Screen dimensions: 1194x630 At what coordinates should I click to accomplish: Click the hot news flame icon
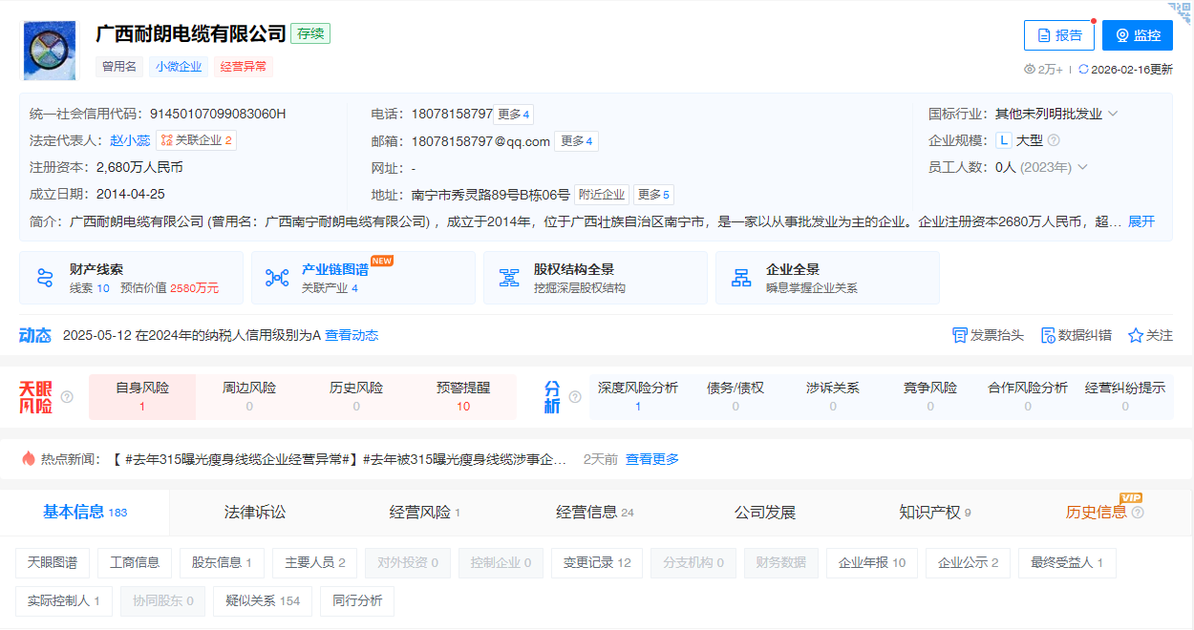tap(29, 458)
